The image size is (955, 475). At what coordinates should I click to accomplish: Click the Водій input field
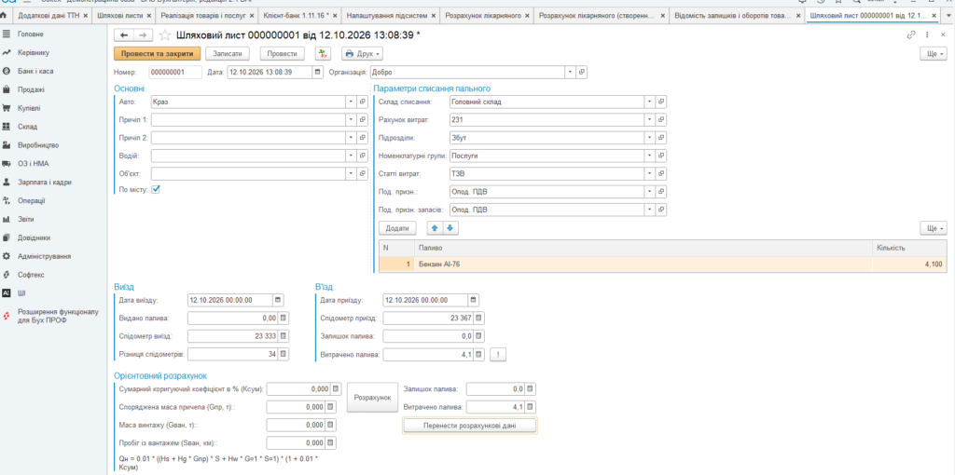tap(248, 156)
